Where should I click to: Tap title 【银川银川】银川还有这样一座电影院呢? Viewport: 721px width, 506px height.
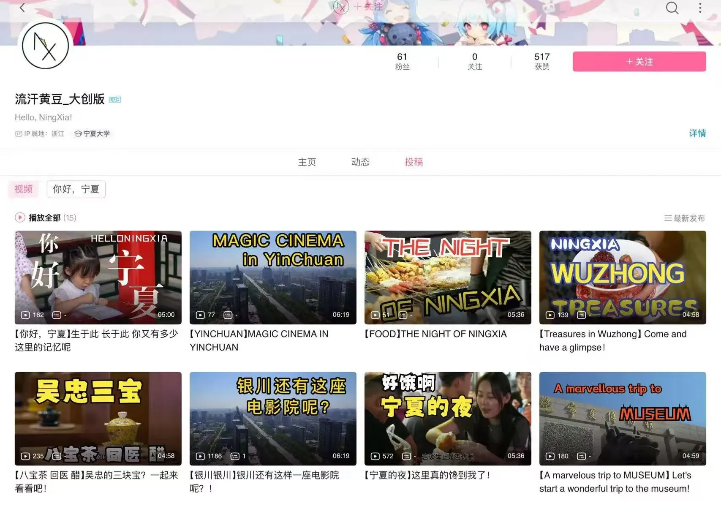pos(264,482)
